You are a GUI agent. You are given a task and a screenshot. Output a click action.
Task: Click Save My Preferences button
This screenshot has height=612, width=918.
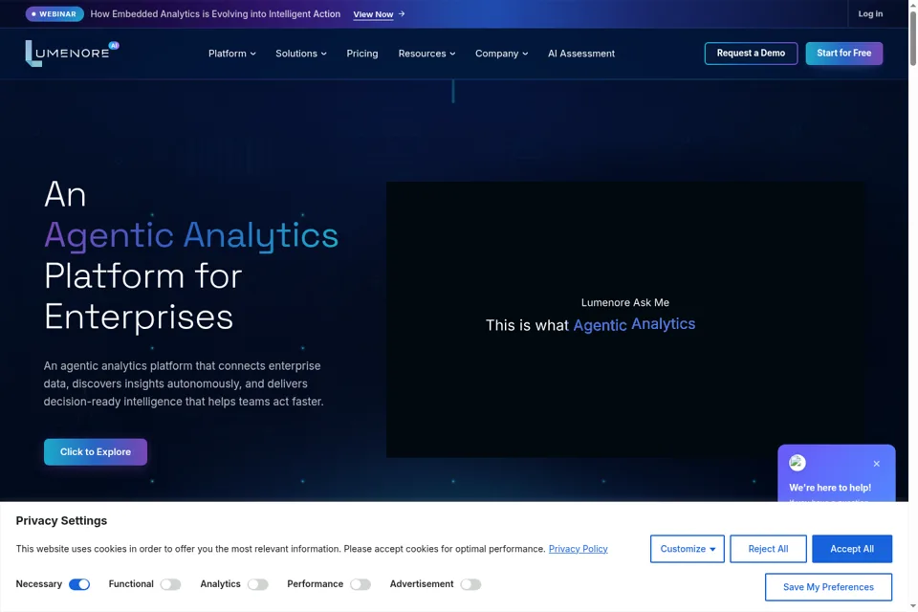pyautogui.click(x=828, y=587)
